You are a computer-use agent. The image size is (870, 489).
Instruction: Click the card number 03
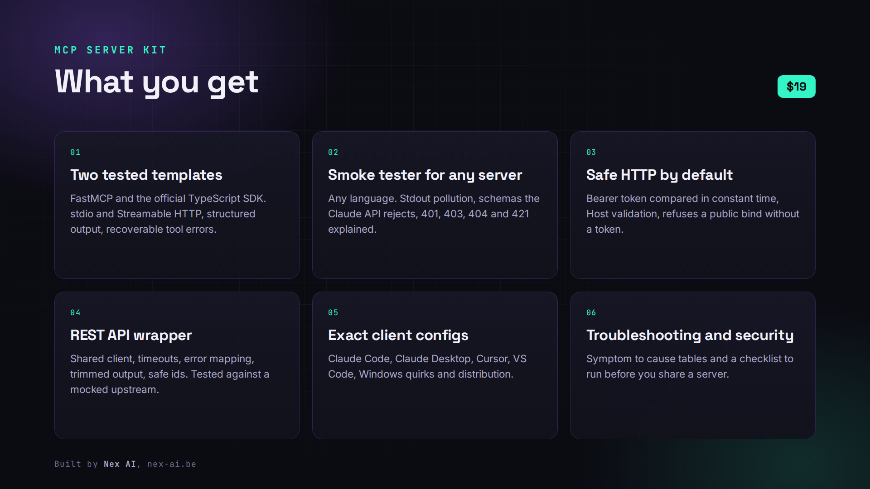591,152
